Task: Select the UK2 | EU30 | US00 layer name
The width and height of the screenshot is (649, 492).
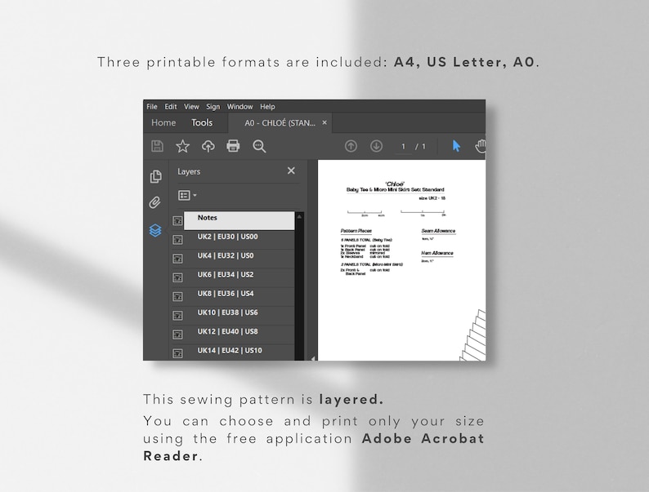Action: (228, 237)
